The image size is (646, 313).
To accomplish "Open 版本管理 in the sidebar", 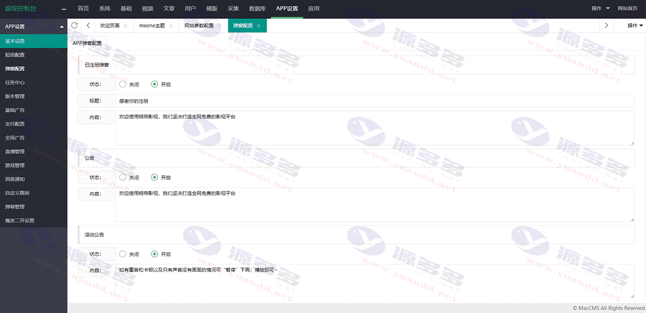I will pyautogui.click(x=33, y=96).
